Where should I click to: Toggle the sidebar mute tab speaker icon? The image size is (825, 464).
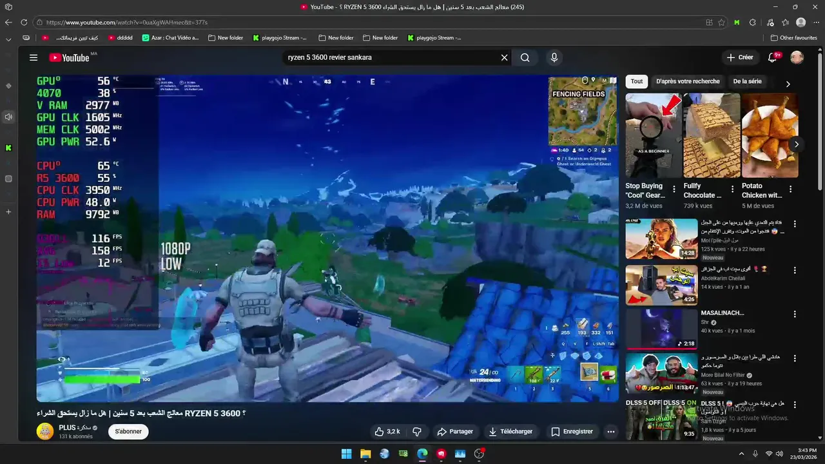[x=8, y=117]
